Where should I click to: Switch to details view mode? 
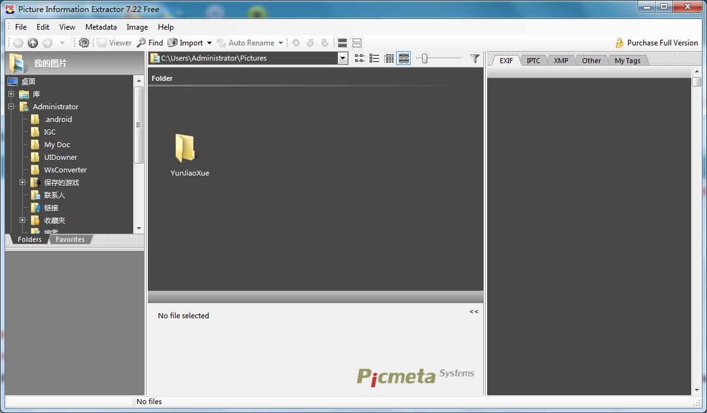tap(389, 58)
